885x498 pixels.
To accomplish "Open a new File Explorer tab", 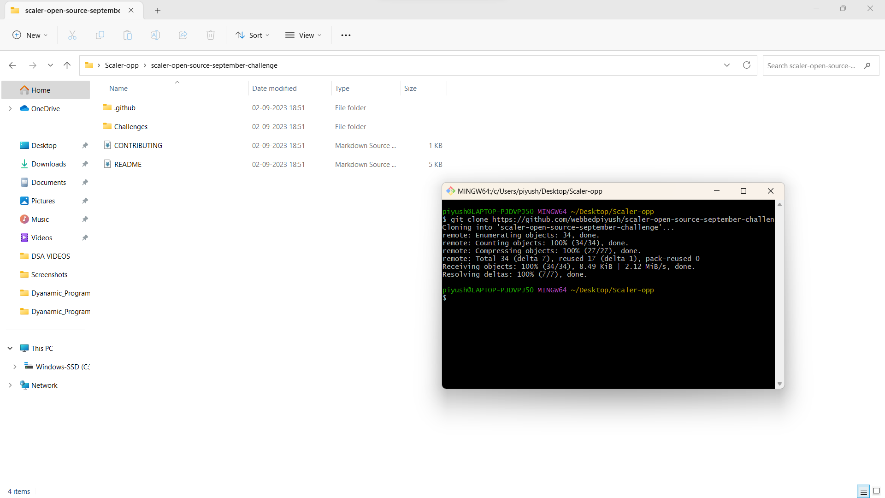I will pyautogui.click(x=158, y=10).
